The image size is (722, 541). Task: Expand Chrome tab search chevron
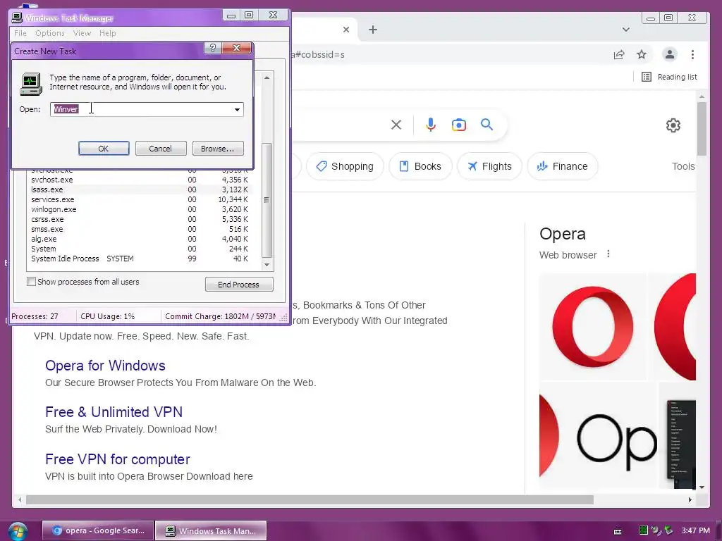coord(626,30)
